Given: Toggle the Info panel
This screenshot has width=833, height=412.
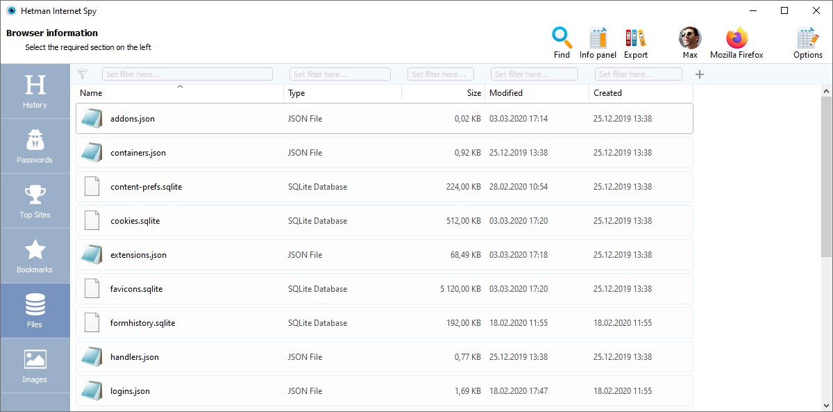Looking at the screenshot, I should tap(598, 42).
